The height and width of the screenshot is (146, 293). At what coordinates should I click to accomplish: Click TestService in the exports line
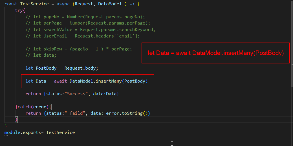tap(61, 132)
